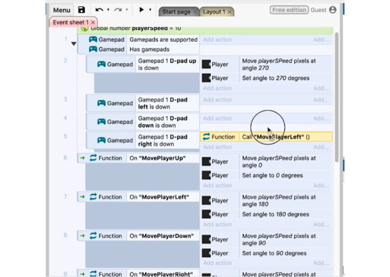Select the On MovePlayerUp condition
Screen dimensions: 390x277
(163, 158)
